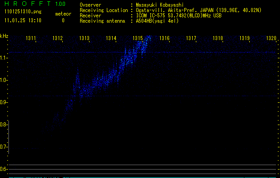Click the 1315 time axis marker

click(x=138, y=38)
